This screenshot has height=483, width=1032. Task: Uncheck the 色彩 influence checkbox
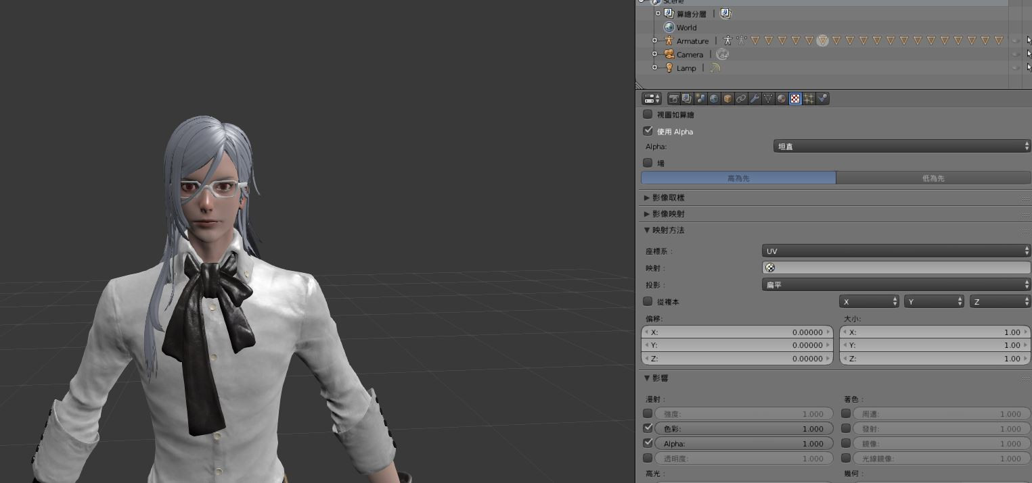(x=648, y=428)
